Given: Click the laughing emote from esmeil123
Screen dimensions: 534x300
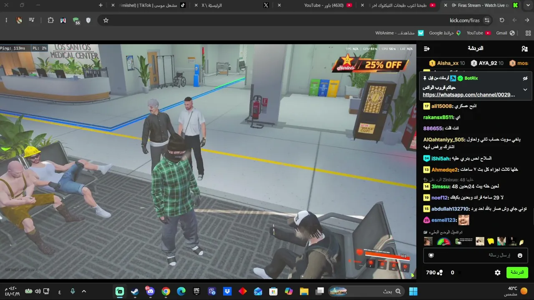Looking at the screenshot, I should click(x=463, y=220).
